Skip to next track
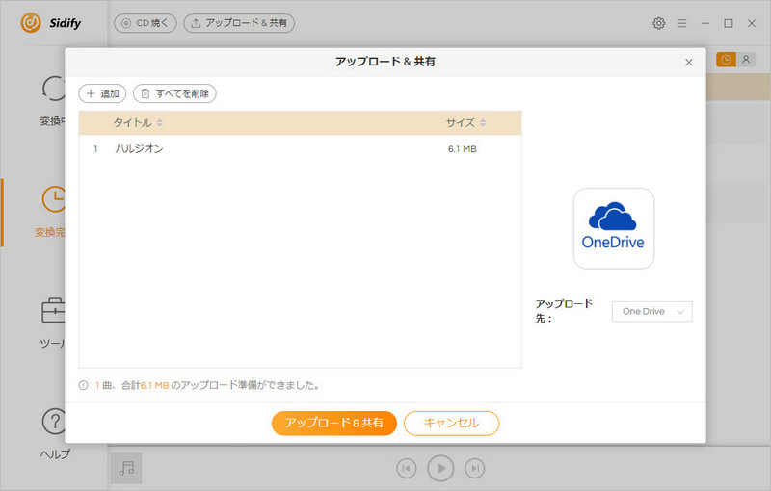The height and width of the screenshot is (491, 771). (x=474, y=469)
